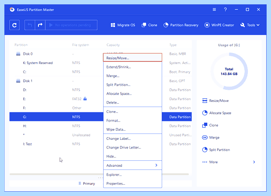Select the D: partition row
The height and width of the screenshot is (196, 271).
point(101,90)
